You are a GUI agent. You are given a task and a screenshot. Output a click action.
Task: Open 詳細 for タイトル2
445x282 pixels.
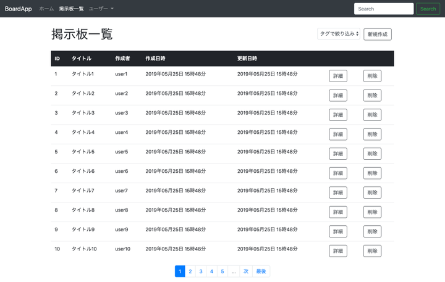338,96
